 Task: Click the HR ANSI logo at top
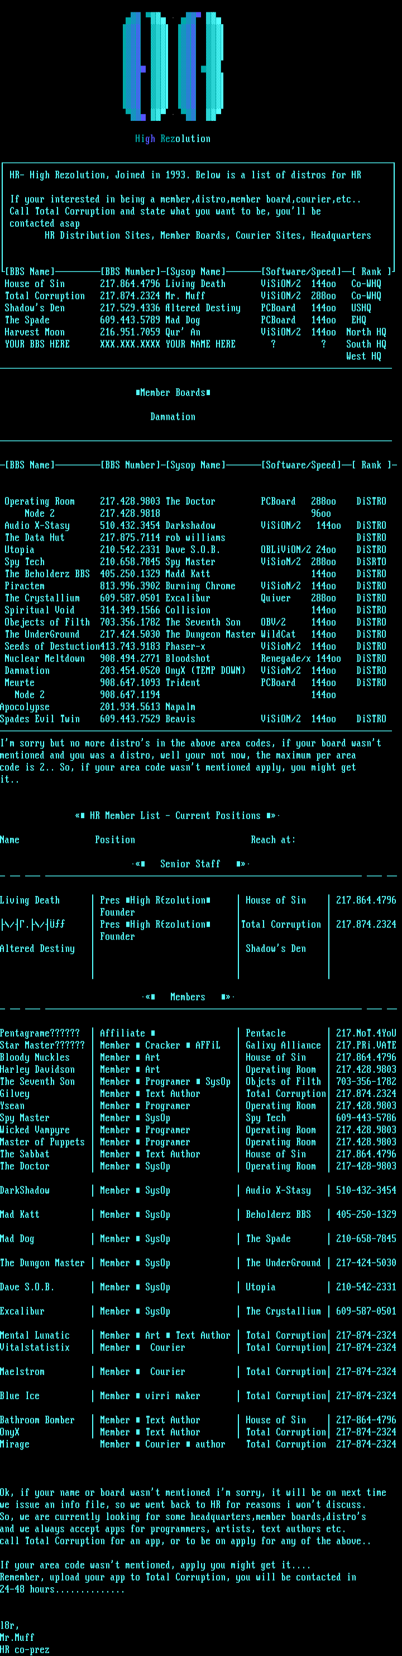(173, 65)
